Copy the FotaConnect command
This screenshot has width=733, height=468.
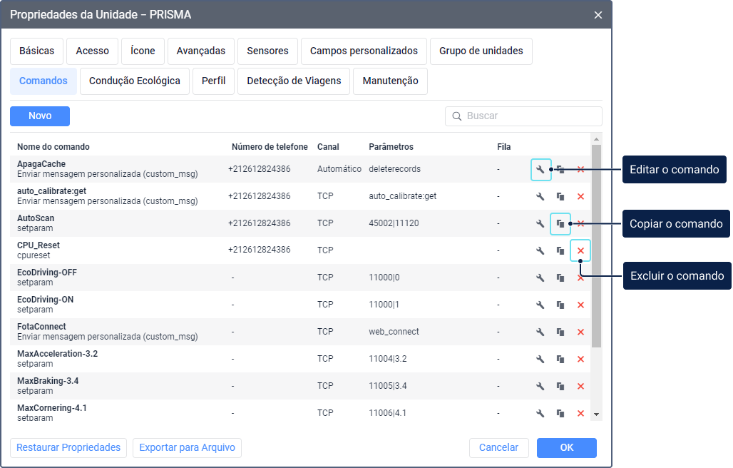pos(560,332)
